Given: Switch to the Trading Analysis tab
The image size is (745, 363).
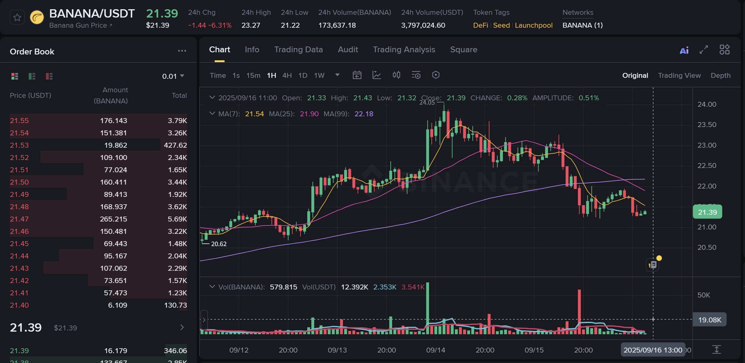Looking at the screenshot, I should pos(404,50).
